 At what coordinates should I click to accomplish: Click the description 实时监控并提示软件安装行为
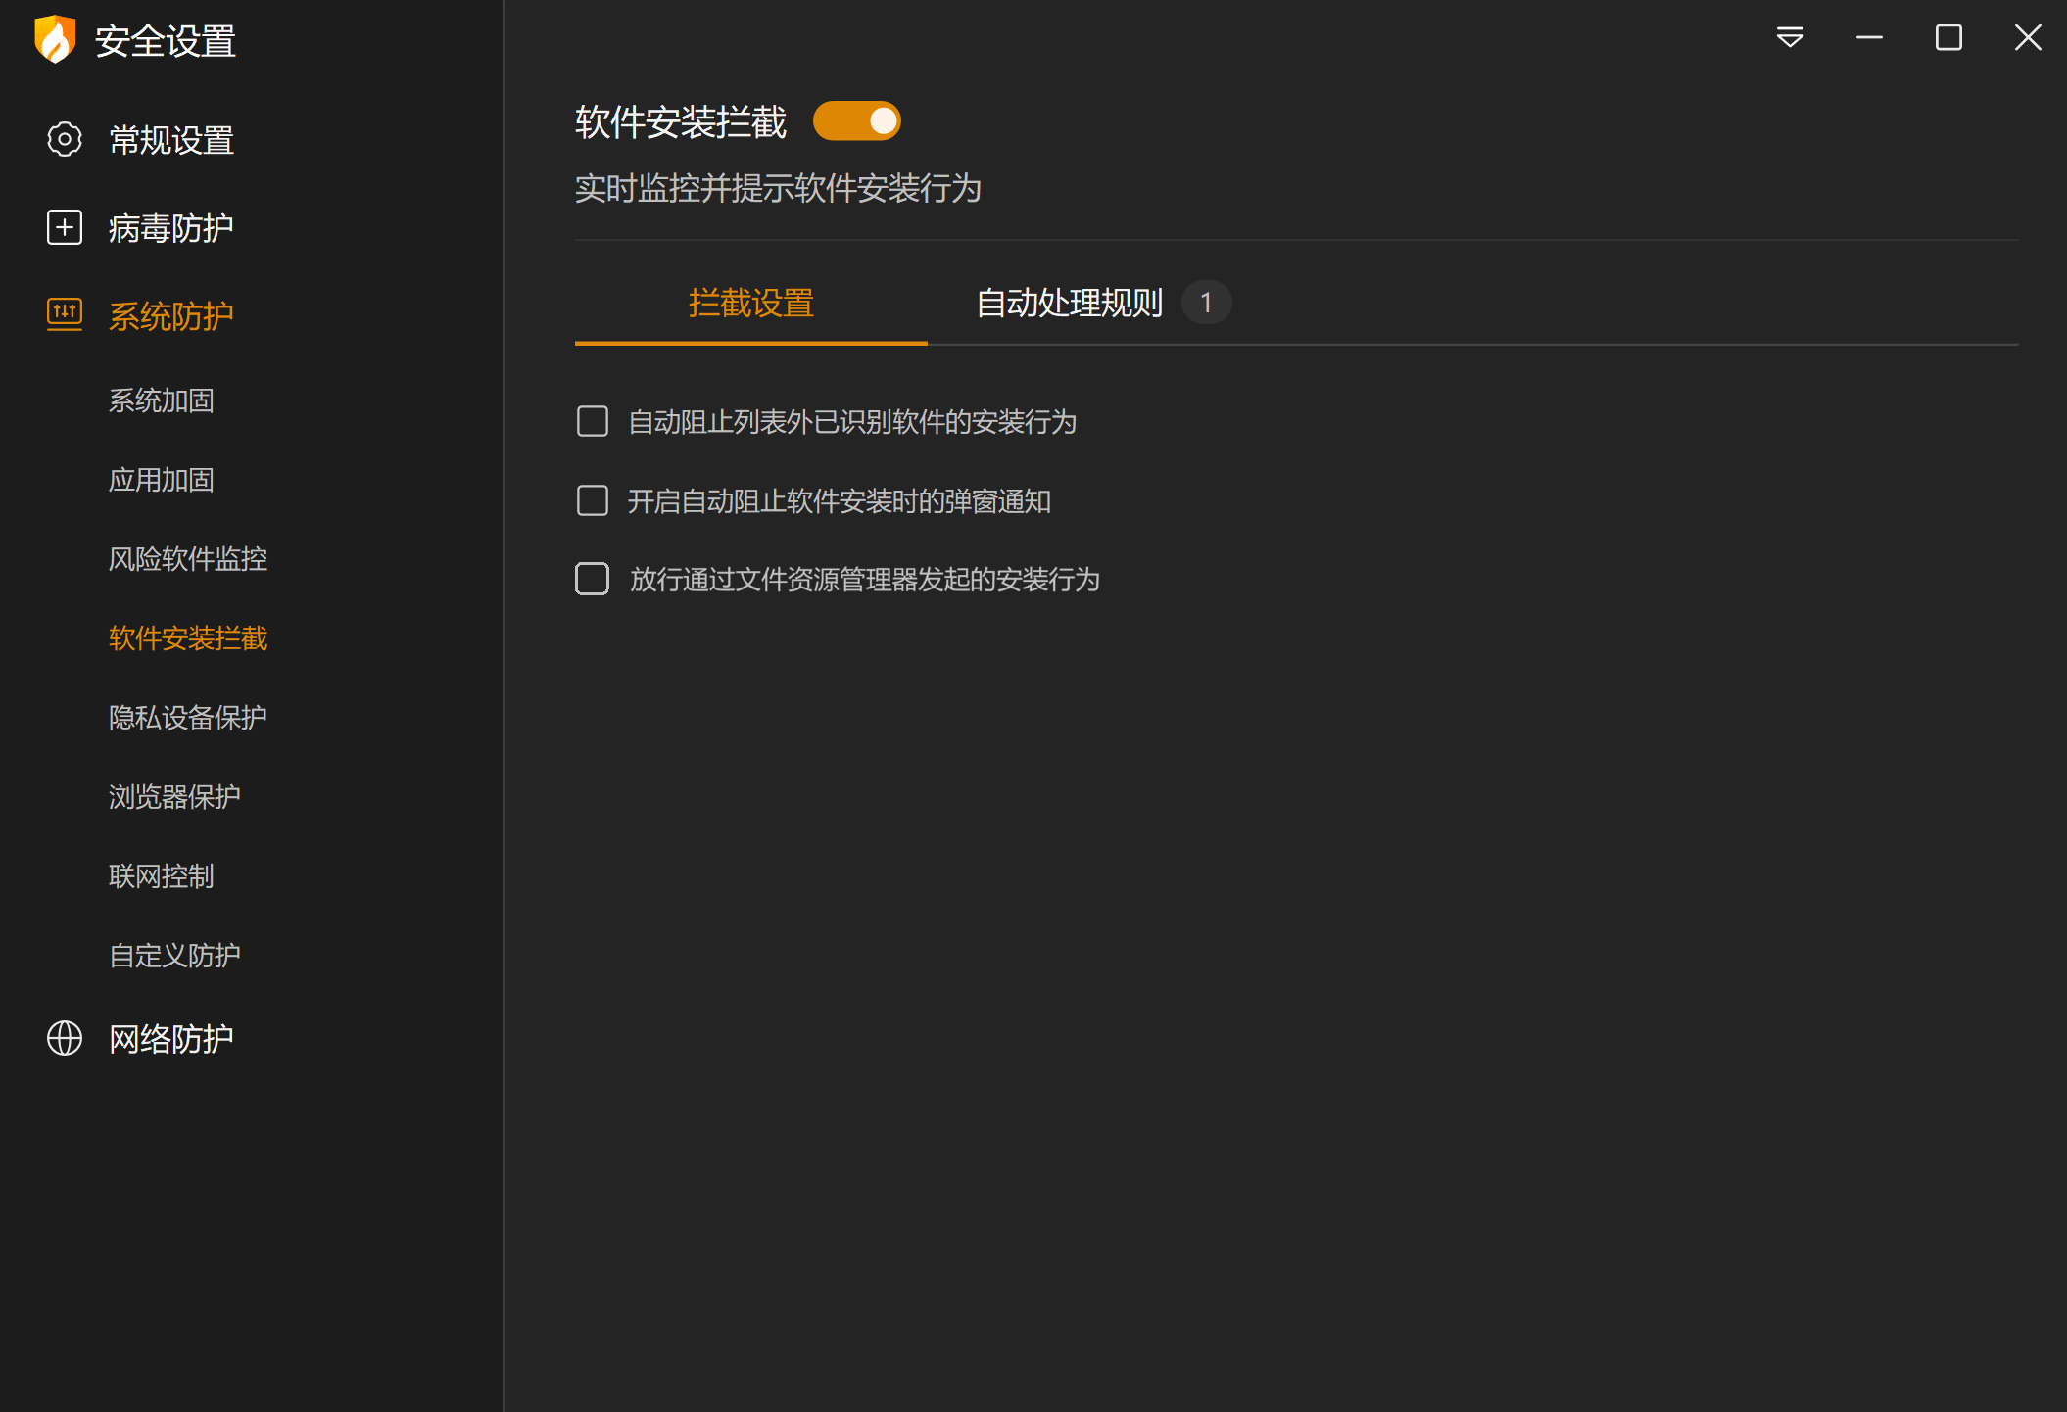[778, 188]
